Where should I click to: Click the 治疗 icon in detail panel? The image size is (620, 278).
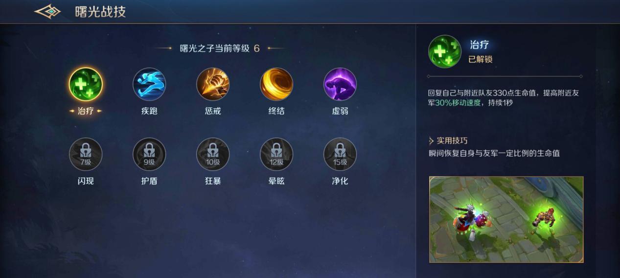pyautogui.click(x=445, y=51)
